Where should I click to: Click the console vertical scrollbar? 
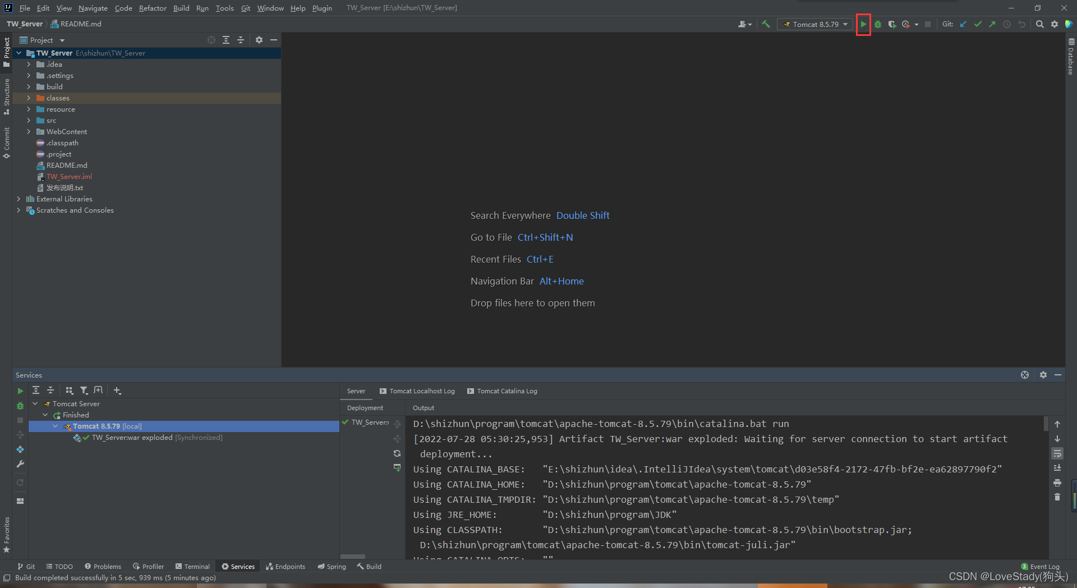(1046, 424)
